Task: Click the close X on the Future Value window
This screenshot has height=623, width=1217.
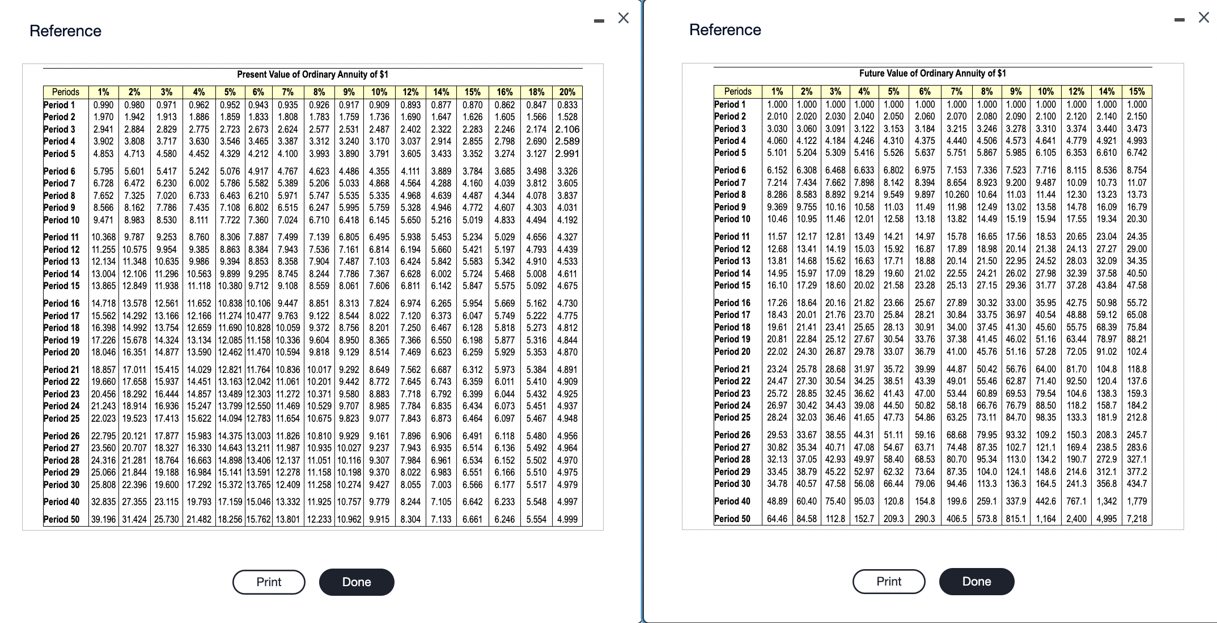Action: (x=1203, y=17)
